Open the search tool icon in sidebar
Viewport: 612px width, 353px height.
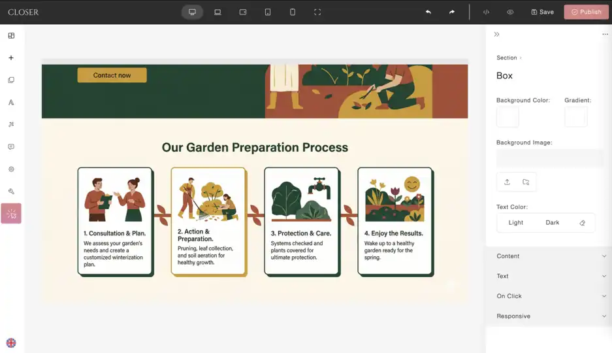(11, 192)
